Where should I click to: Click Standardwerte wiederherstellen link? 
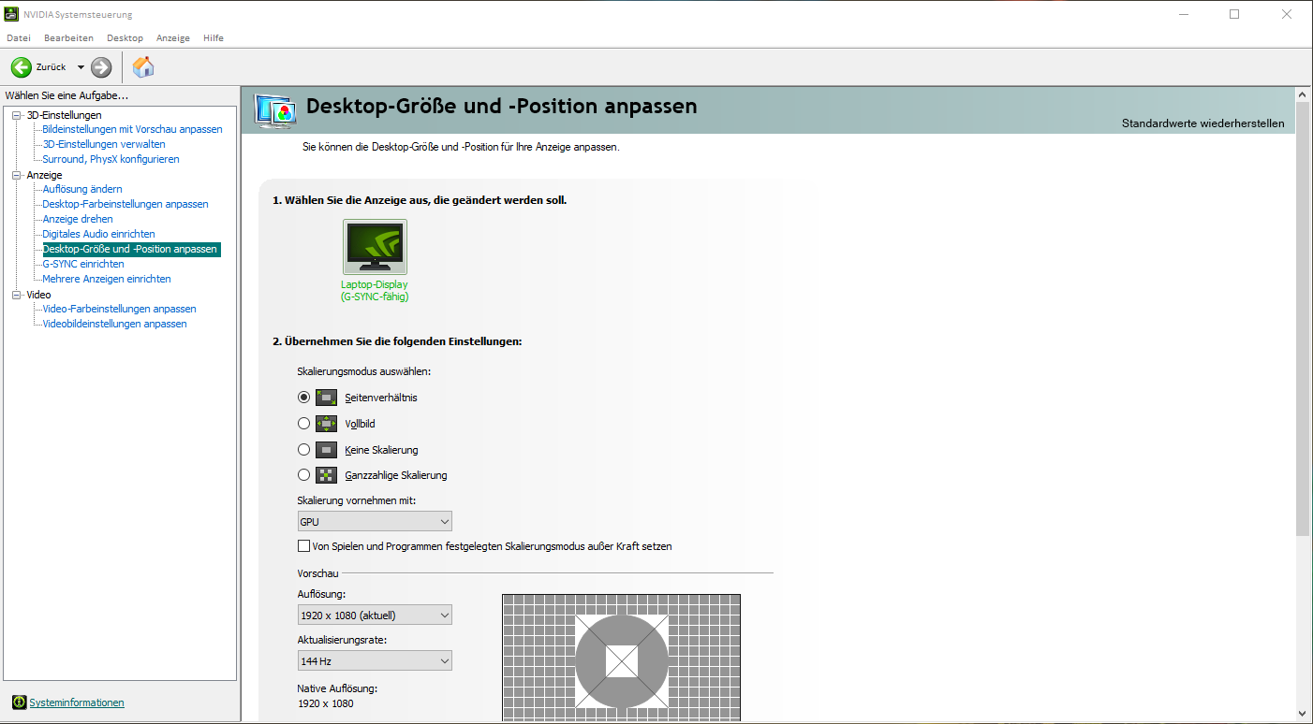(1203, 123)
